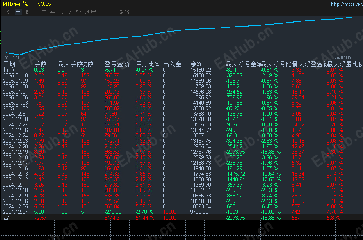Click the 合计 totals row label
The height and width of the screenshot is (240, 363).
(x=9, y=217)
